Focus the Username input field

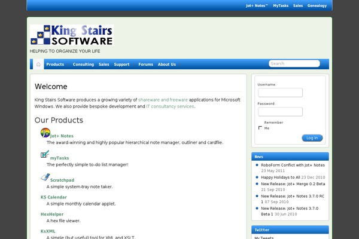pos(280,93)
